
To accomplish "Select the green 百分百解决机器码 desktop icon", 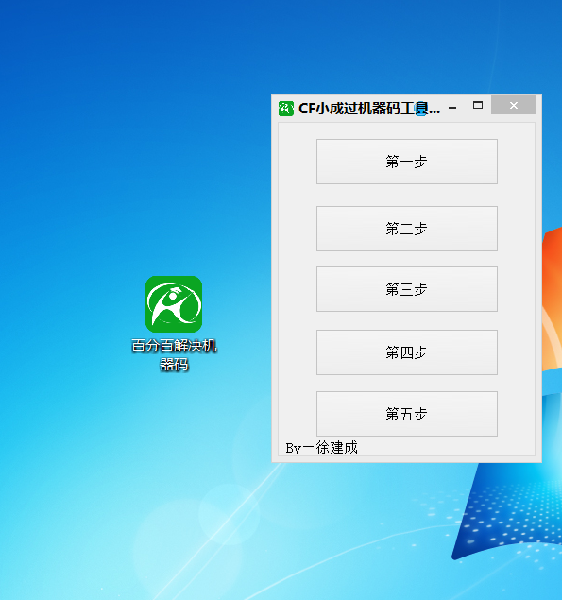I will [x=174, y=304].
